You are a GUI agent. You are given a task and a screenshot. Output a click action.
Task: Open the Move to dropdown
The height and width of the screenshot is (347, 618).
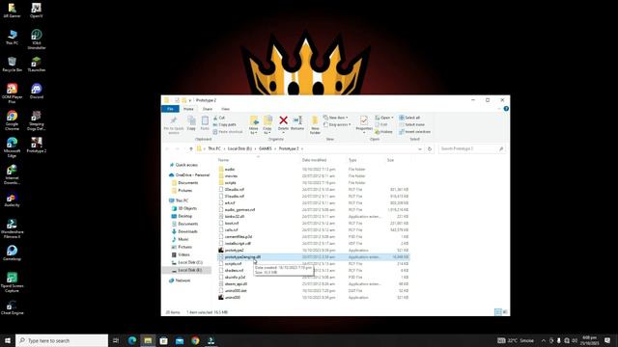253,125
